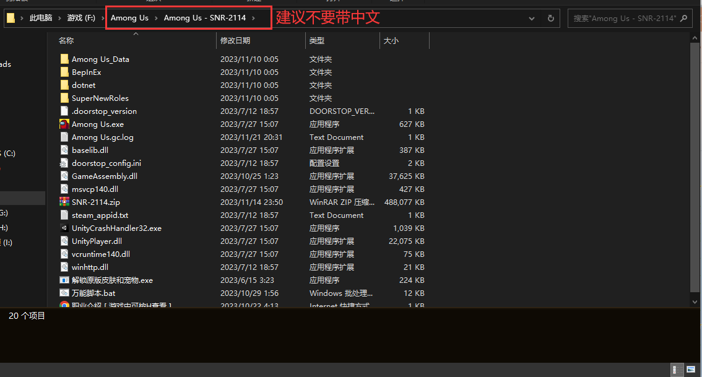Select the UnityPlayer.dll file icon
The height and width of the screenshot is (377, 702).
[x=64, y=241]
